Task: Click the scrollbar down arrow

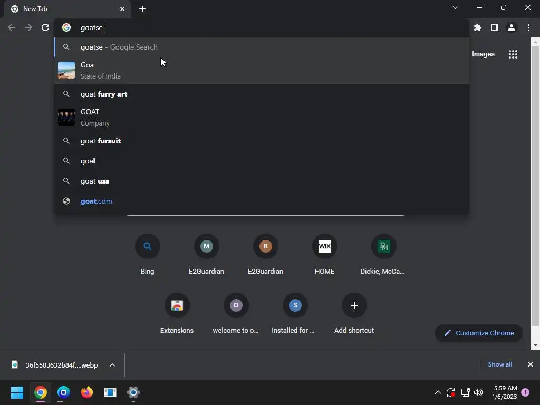Action: 535,345
